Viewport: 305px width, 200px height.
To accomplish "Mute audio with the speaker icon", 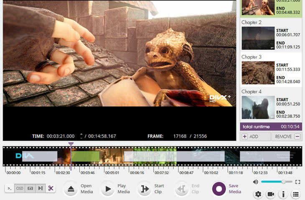I will (x=255, y=182).
